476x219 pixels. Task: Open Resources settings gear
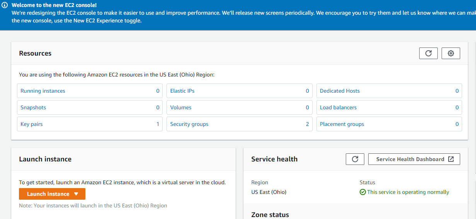tap(450, 53)
